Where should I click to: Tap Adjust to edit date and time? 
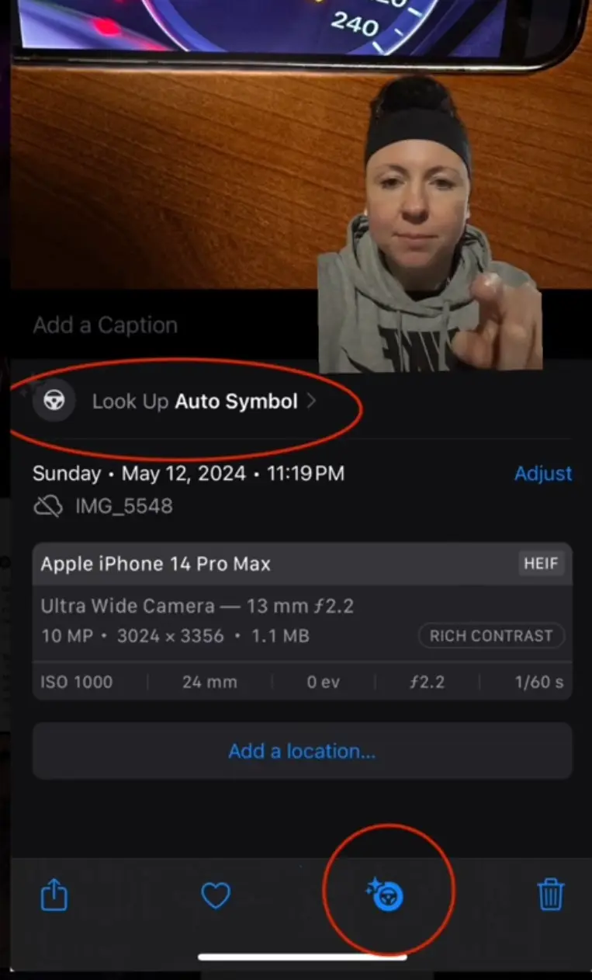[x=543, y=474]
